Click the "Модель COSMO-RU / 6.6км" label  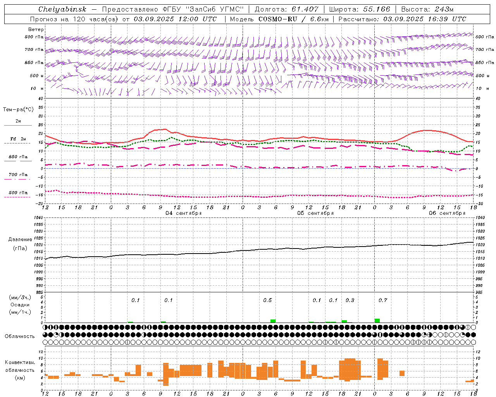click(279, 19)
